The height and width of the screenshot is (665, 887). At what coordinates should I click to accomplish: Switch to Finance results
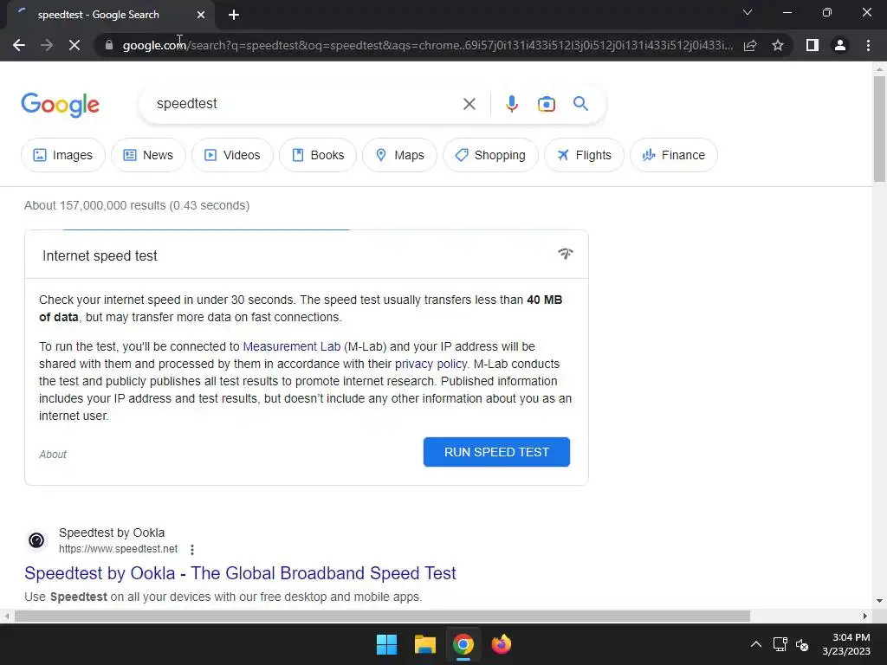674,155
